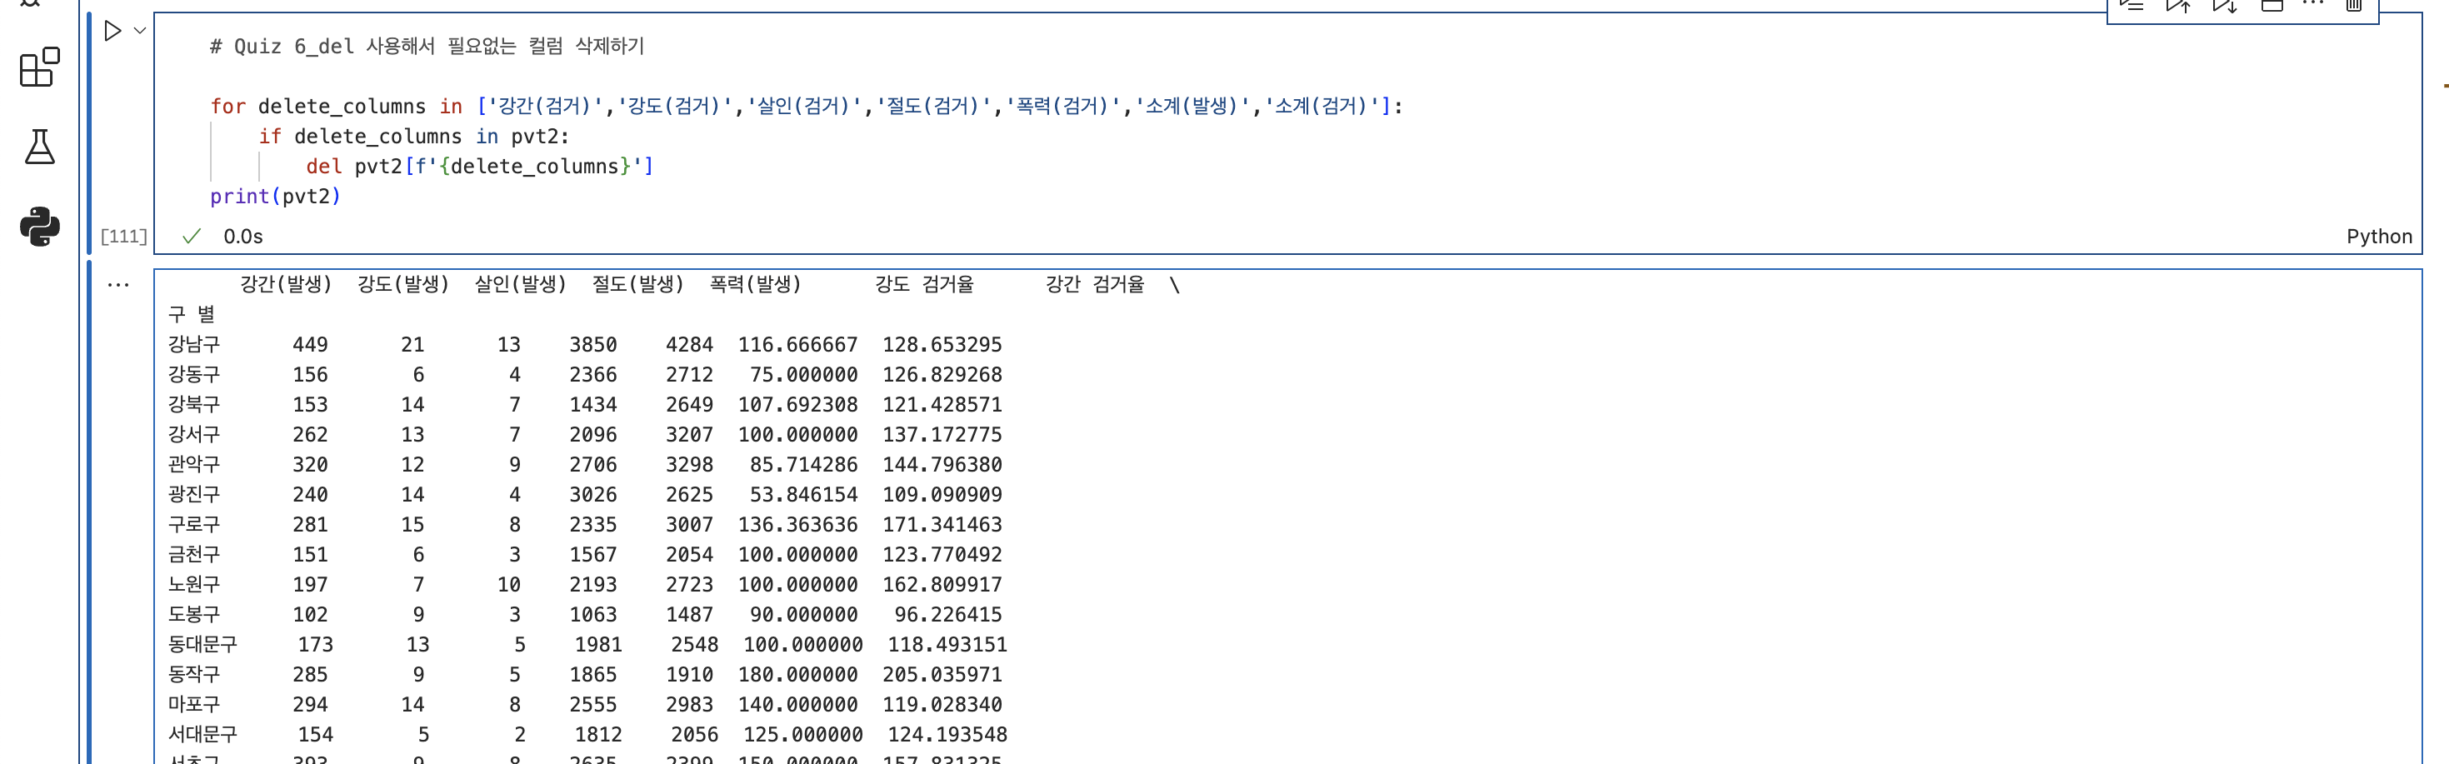Place cursor in the Quiz 6_del comment line
The height and width of the screenshot is (764, 2449).
tap(427, 47)
